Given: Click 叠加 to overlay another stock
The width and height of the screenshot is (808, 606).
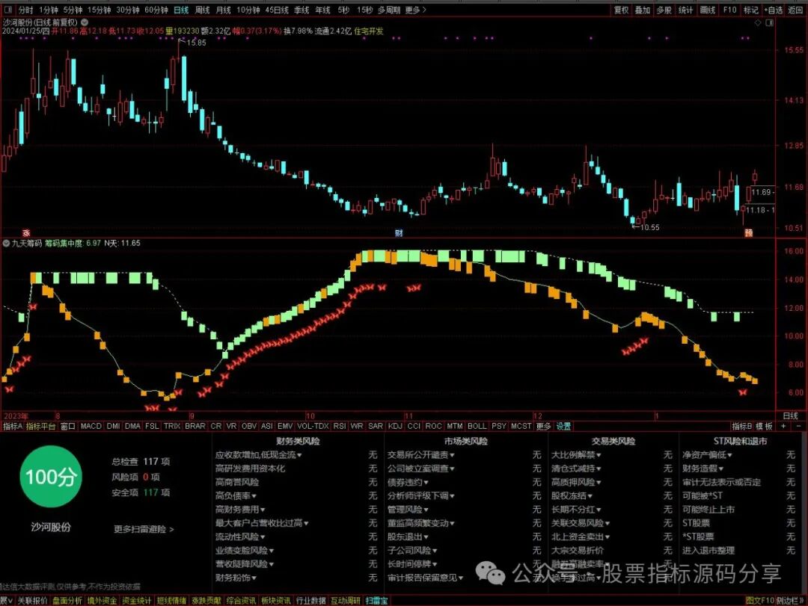Looking at the screenshot, I should click(x=642, y=10).
